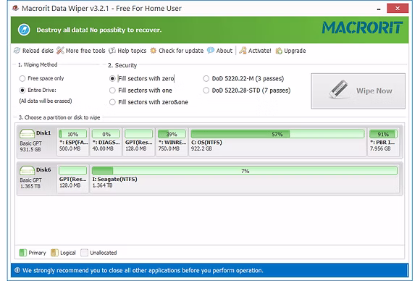
Task: Click the 10% usage bar of ESP
Action: pyautogui.click(x=73, y=134)
